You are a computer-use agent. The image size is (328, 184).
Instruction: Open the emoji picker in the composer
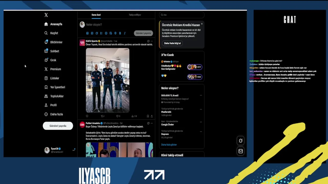(106, 33)
